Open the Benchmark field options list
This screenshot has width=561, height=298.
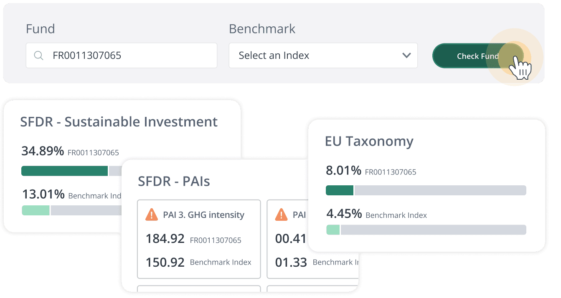pos(323,55)
